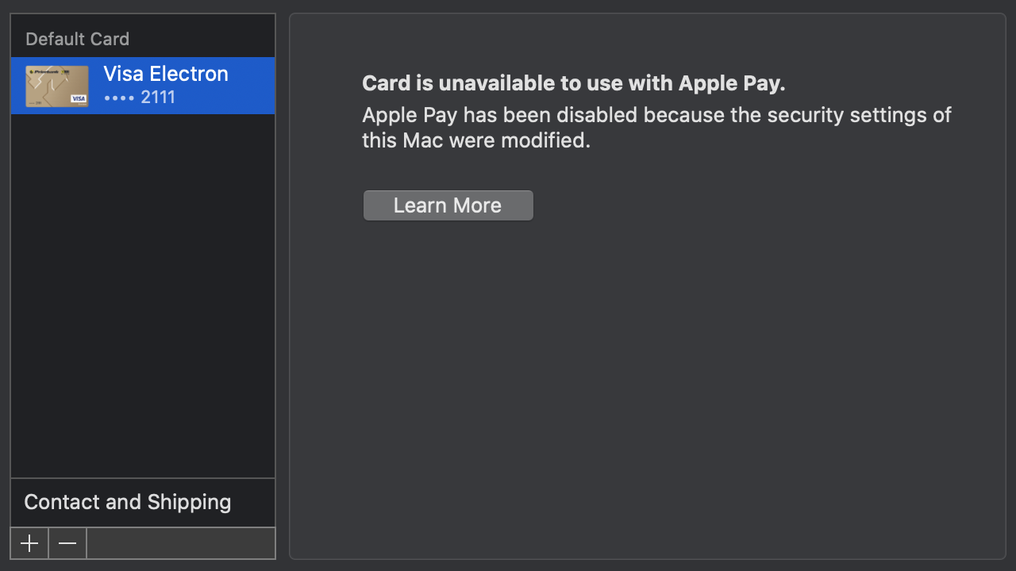Viewport: 1016px width, 571px height.
Task: Click the empty area of the card list
Action: pos(143,301)
